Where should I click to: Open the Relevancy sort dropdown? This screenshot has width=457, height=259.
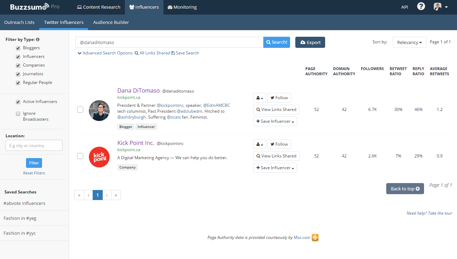[409, 42]
